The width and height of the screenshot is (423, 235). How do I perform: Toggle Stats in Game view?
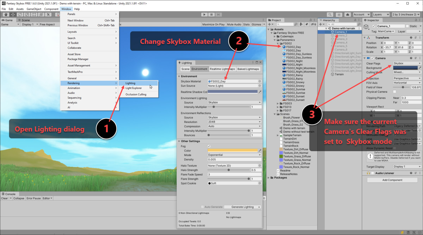tap(246, 24)
